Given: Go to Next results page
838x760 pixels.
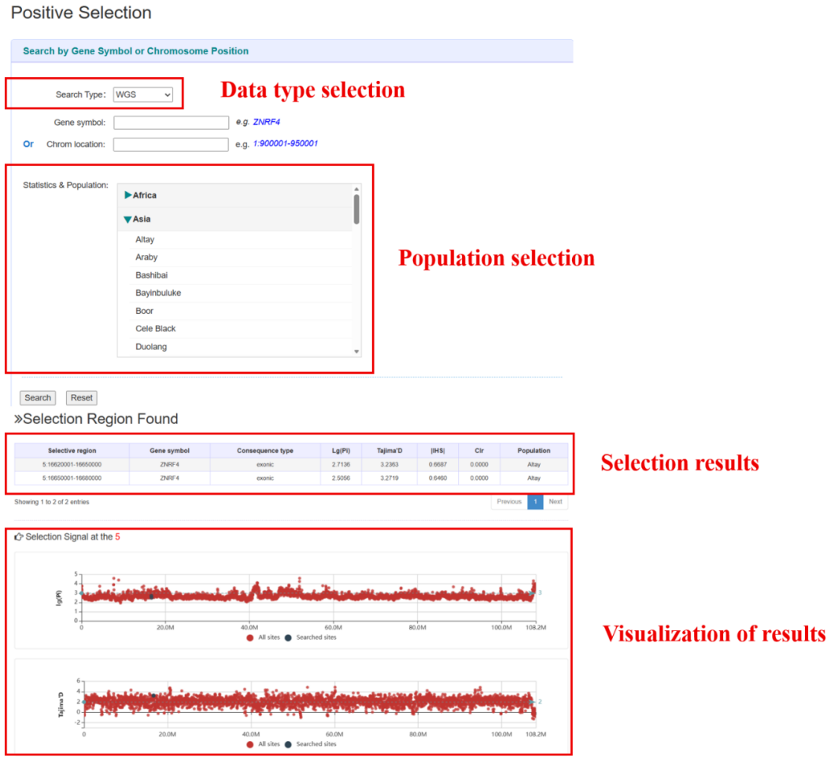Looking at the screenshot, I should click(556, 502).
